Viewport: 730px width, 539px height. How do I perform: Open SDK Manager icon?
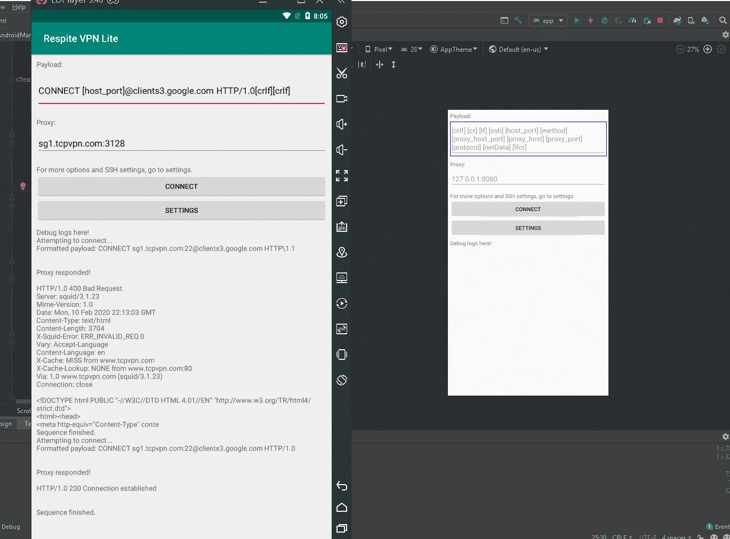pos(705,21)
